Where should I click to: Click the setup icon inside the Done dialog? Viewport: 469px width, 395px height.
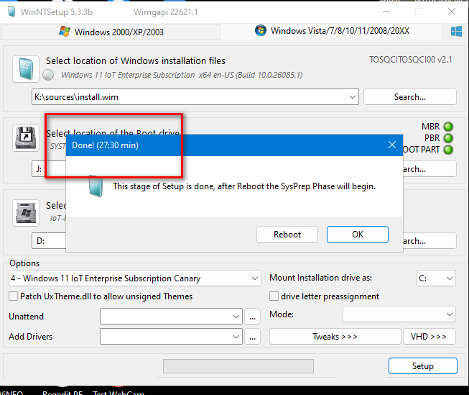pyautogui.click(x=96, y=186)
